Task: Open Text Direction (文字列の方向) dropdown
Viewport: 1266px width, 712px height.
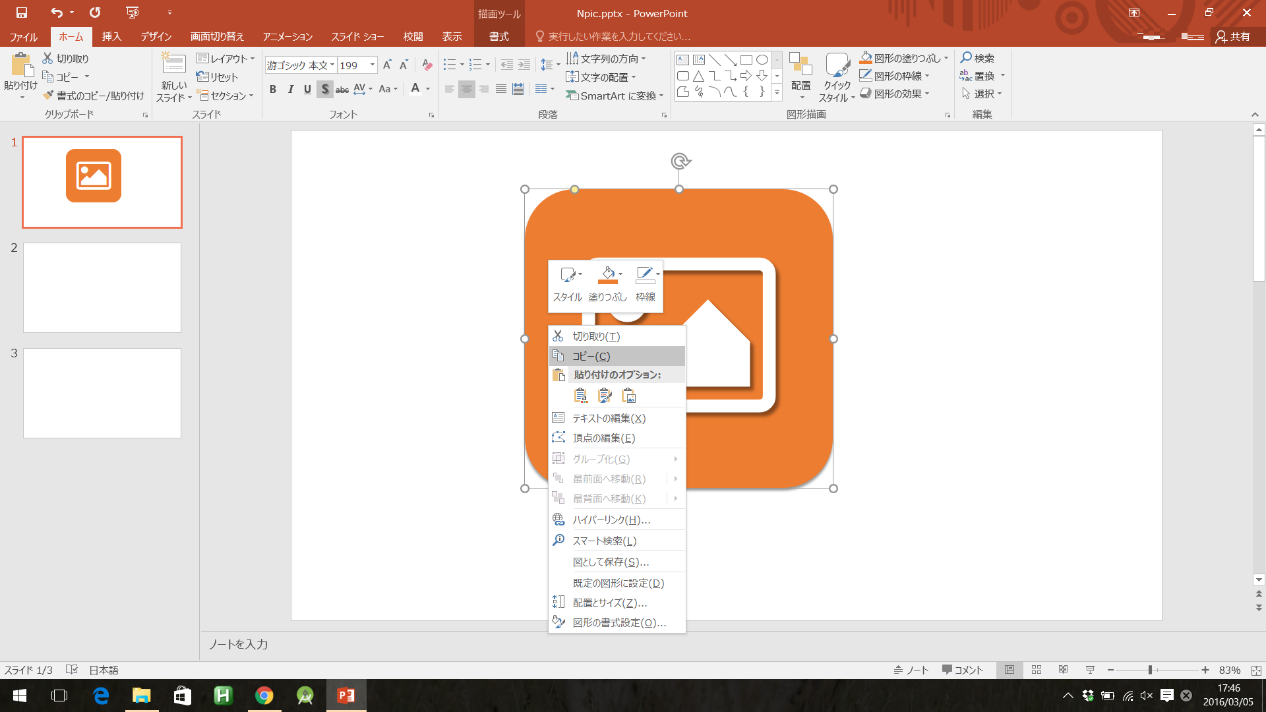Action: tap(606, 59)
